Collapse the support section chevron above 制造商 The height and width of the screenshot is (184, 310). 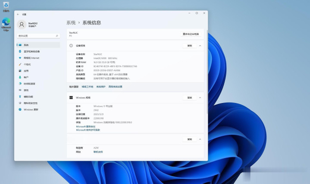pyautogui.click(x=200, y=139)
